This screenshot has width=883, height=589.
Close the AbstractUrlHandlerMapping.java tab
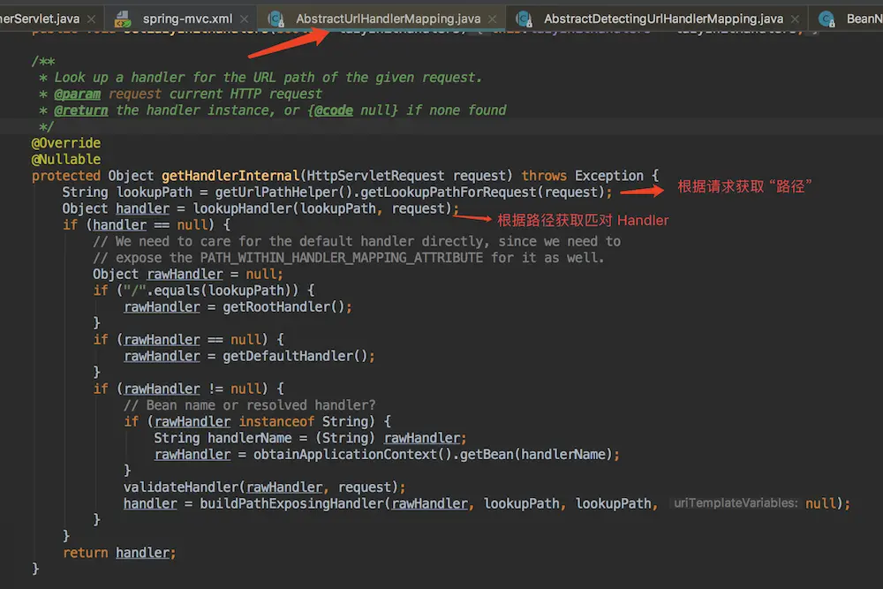493,19
